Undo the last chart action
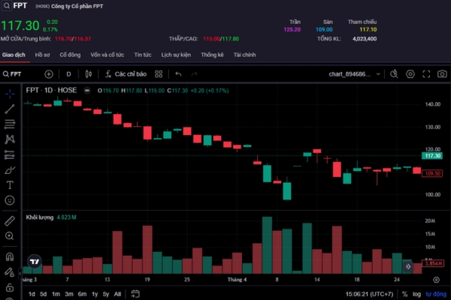The image size is (451, 300). coord(178,74)
